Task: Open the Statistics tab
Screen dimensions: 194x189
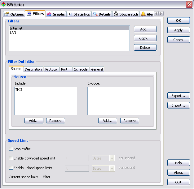Action: (79, 14)
